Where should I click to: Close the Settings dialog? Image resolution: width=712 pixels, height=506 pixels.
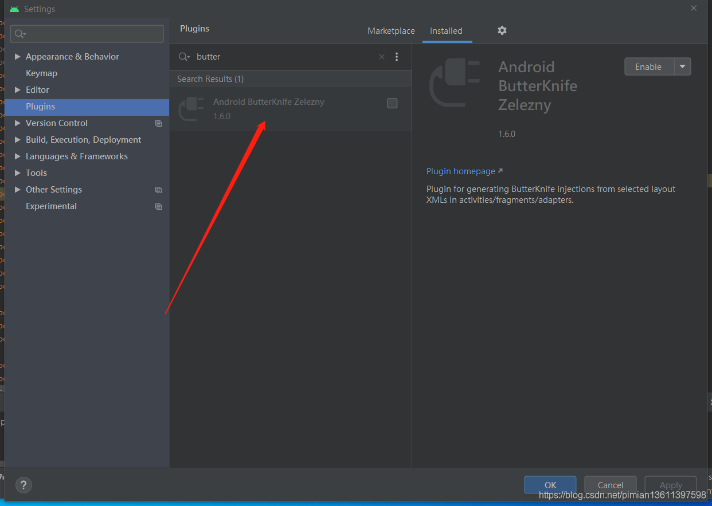(x=694, y=9)
